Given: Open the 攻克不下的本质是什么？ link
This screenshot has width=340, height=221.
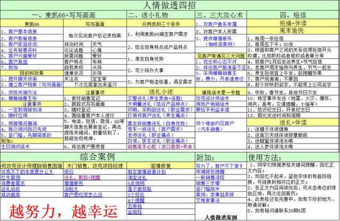Looking at the screenshot, I should pos(27,172).
